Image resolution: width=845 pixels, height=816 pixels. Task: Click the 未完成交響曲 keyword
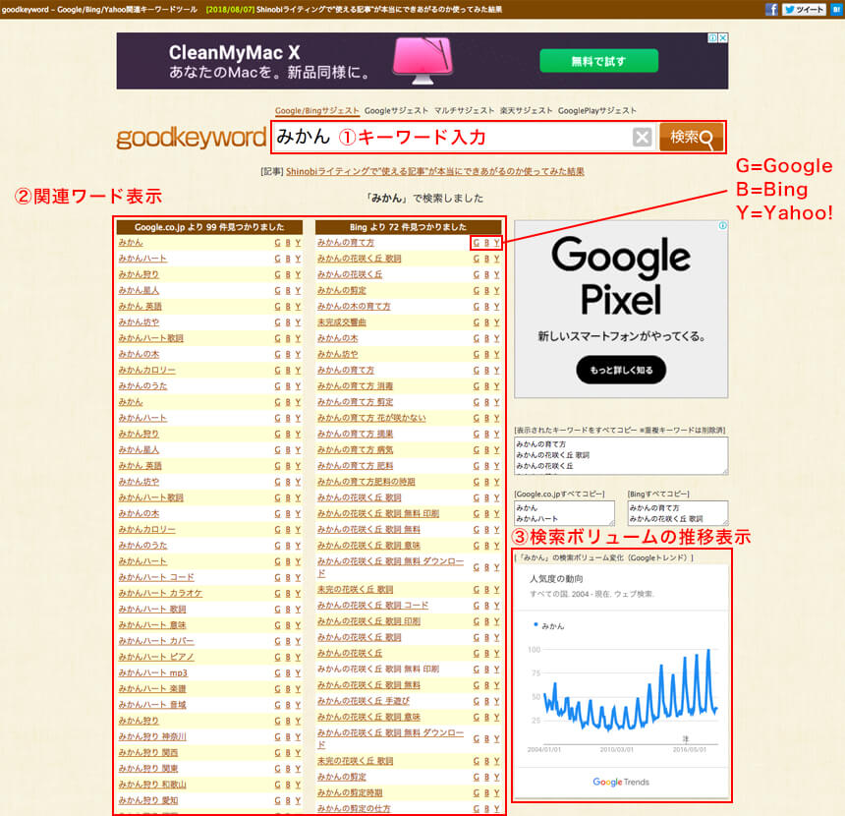[x=342, y=322]
